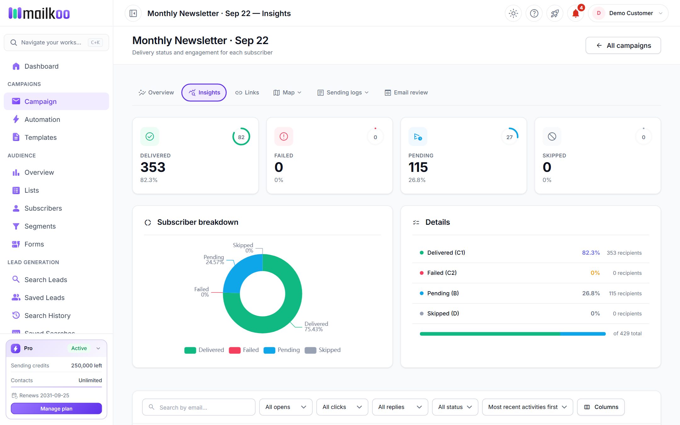Focus the Search by email field
This screenshot has height=425, width=680.
[199, 407]
